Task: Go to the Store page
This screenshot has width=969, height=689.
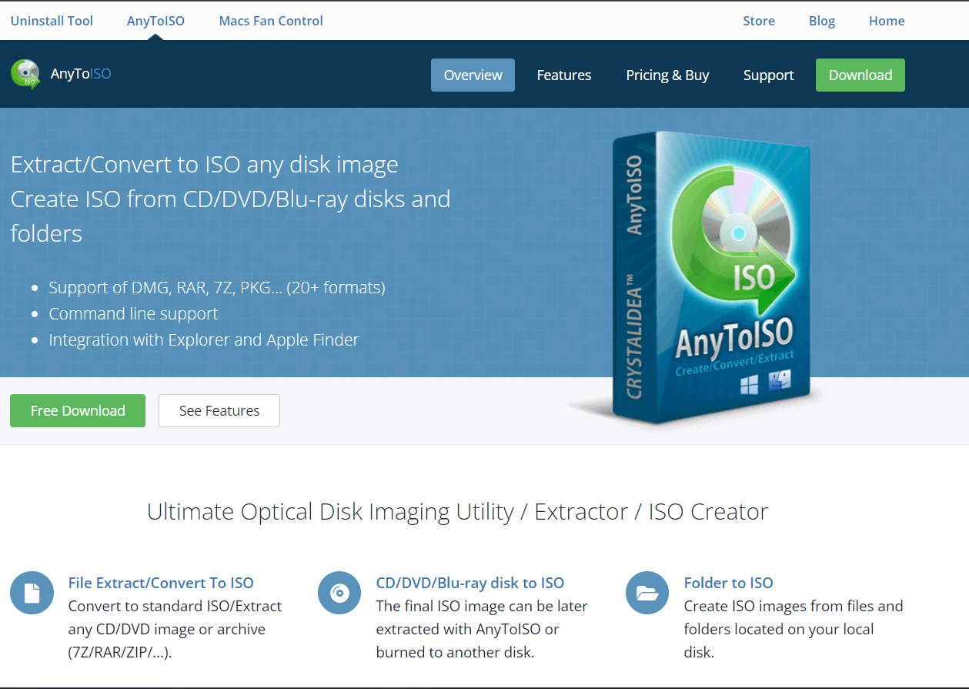Action: point(759,21)
